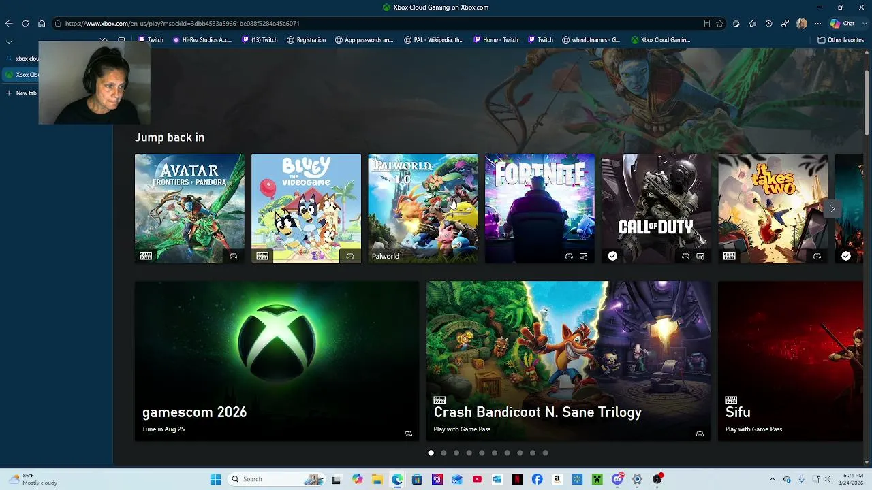Click the controller icon on the Avatar tile
872x490 pixels.
coord(233,256)
